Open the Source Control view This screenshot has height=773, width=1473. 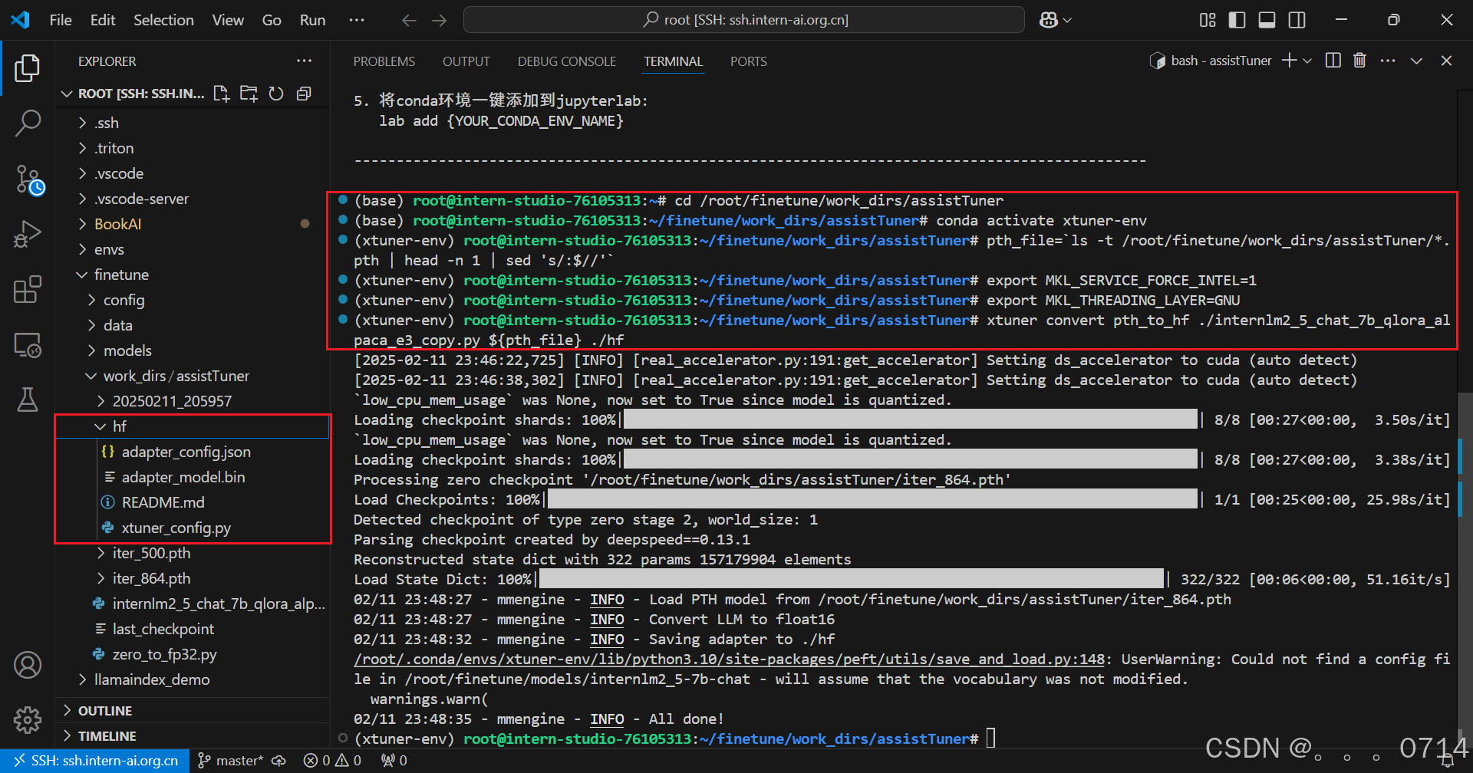coord(28,179)
